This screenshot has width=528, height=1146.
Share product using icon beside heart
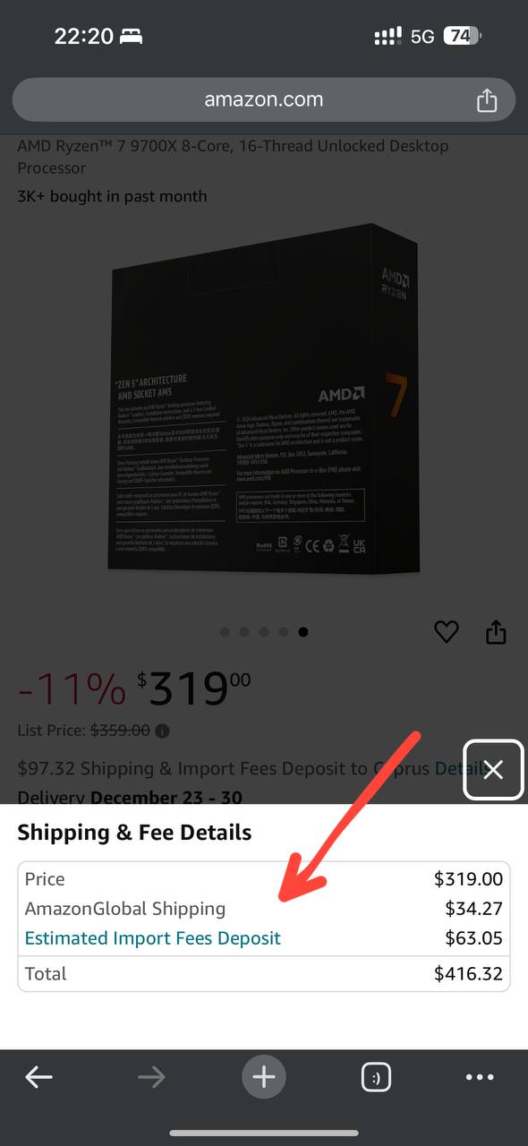click(496, 632)
